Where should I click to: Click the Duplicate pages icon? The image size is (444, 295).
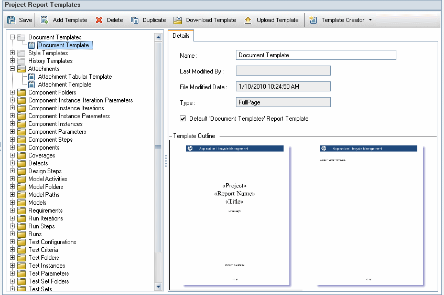pos(135,20)
